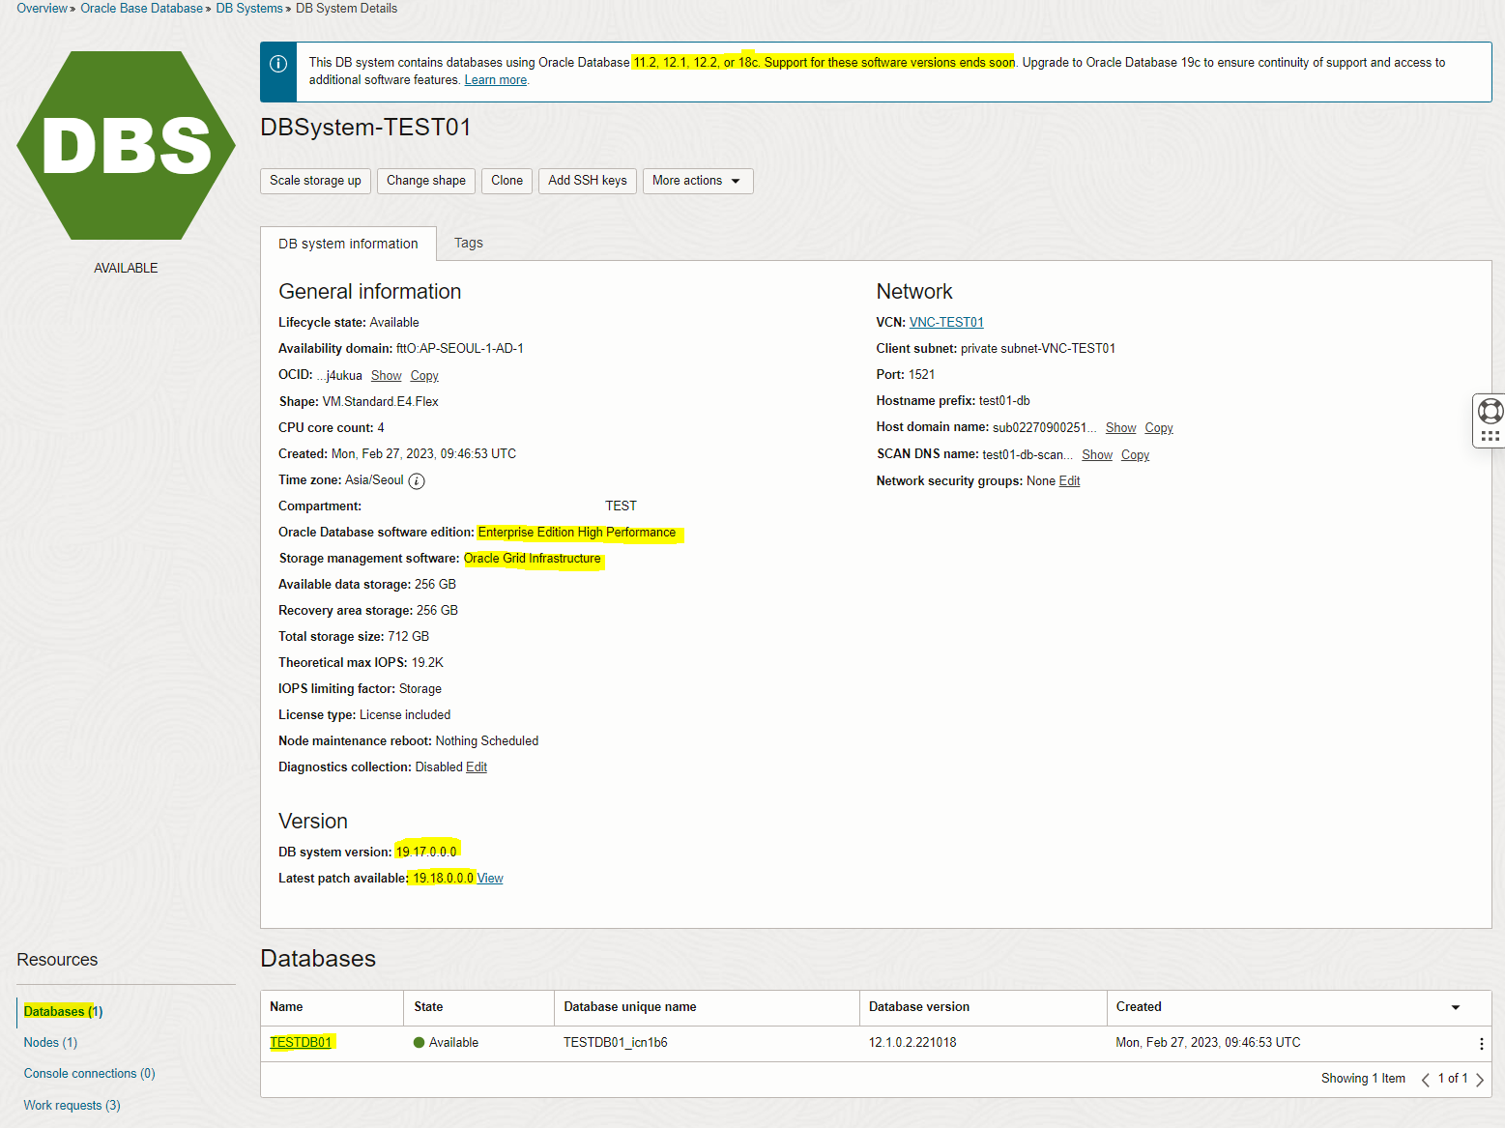Screen dimensions: 1505x1128
Task: Click the Time zone info icon
Action: [417, 481]
